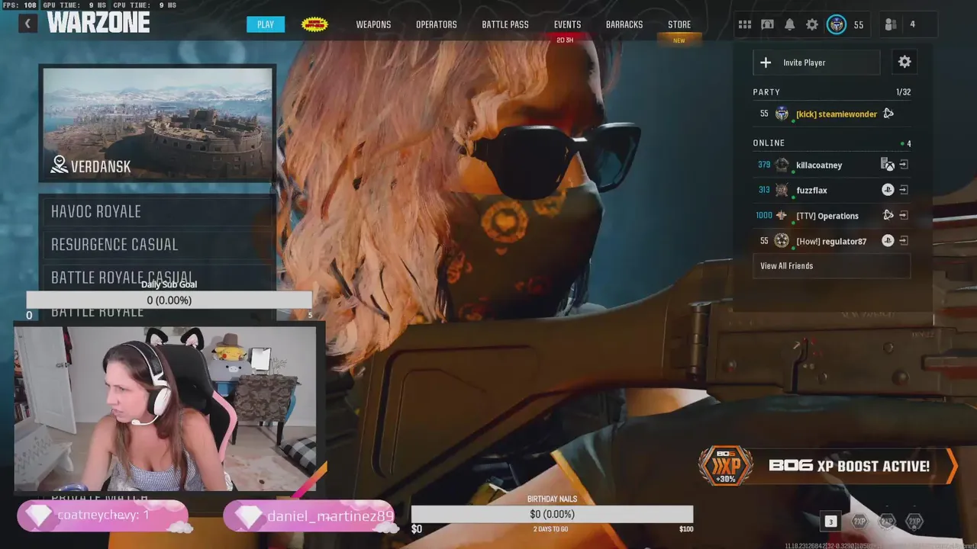Click the third 2XP token icon
Screen dimensions: 977x549
pyautogui.click(x=914, y=522)
